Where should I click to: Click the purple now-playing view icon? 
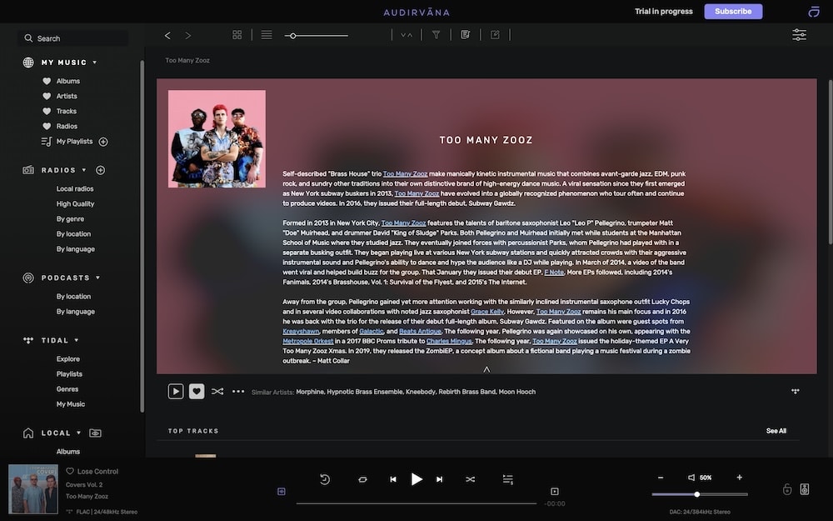[x=282, y=491]
